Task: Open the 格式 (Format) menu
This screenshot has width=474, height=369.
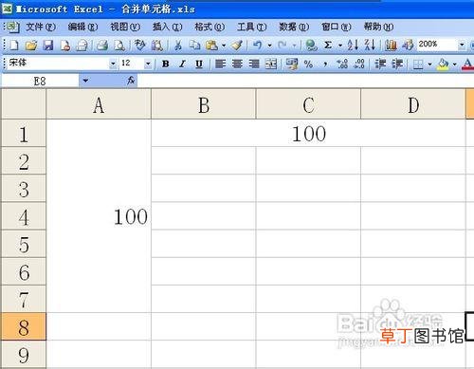Action: tap(210, 27)
